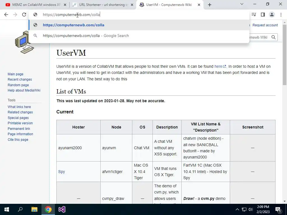Open the Request account link
The image size is (287, 215).
click(265, 25)
